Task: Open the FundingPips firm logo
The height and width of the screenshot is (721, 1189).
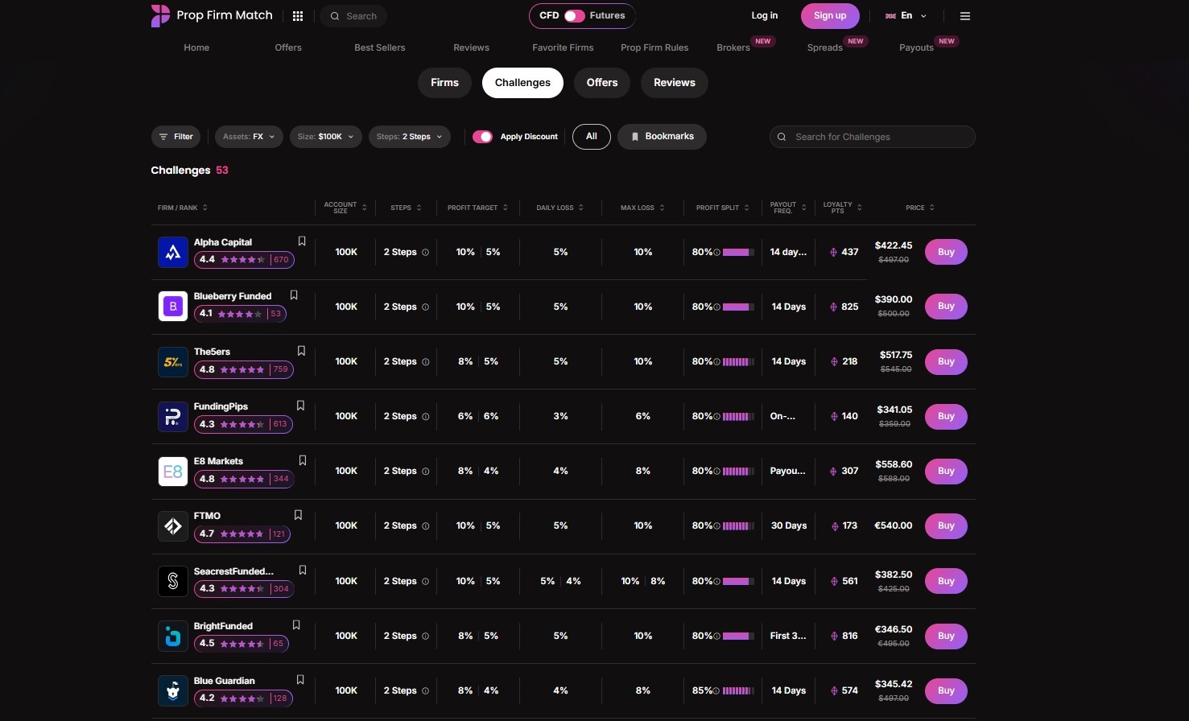Action: coord(173,416)
